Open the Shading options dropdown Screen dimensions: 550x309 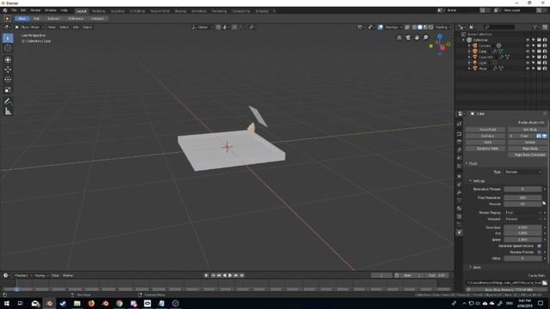point(443,27)
